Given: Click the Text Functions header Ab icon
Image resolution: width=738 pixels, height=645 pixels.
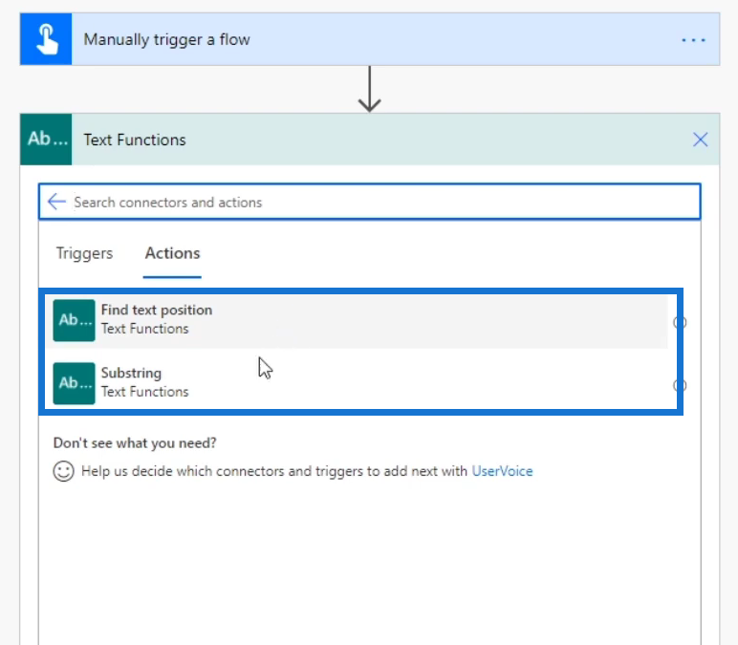Looking at the screenshot, I should [46, 140].
